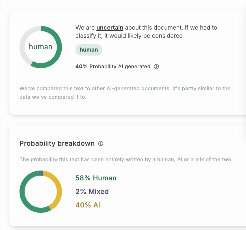246x230 pixels.
Task: Click the breakdown description text about human or AI
Action: point(126,159)
